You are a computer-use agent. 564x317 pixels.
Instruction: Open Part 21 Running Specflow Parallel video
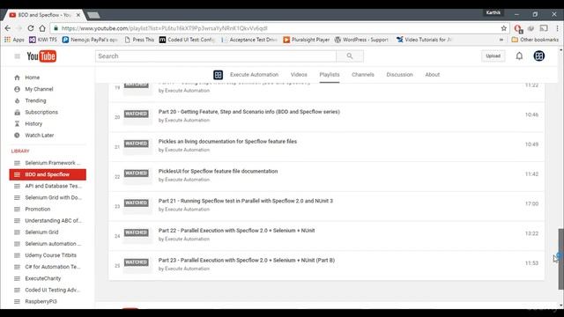click(245, 201)
